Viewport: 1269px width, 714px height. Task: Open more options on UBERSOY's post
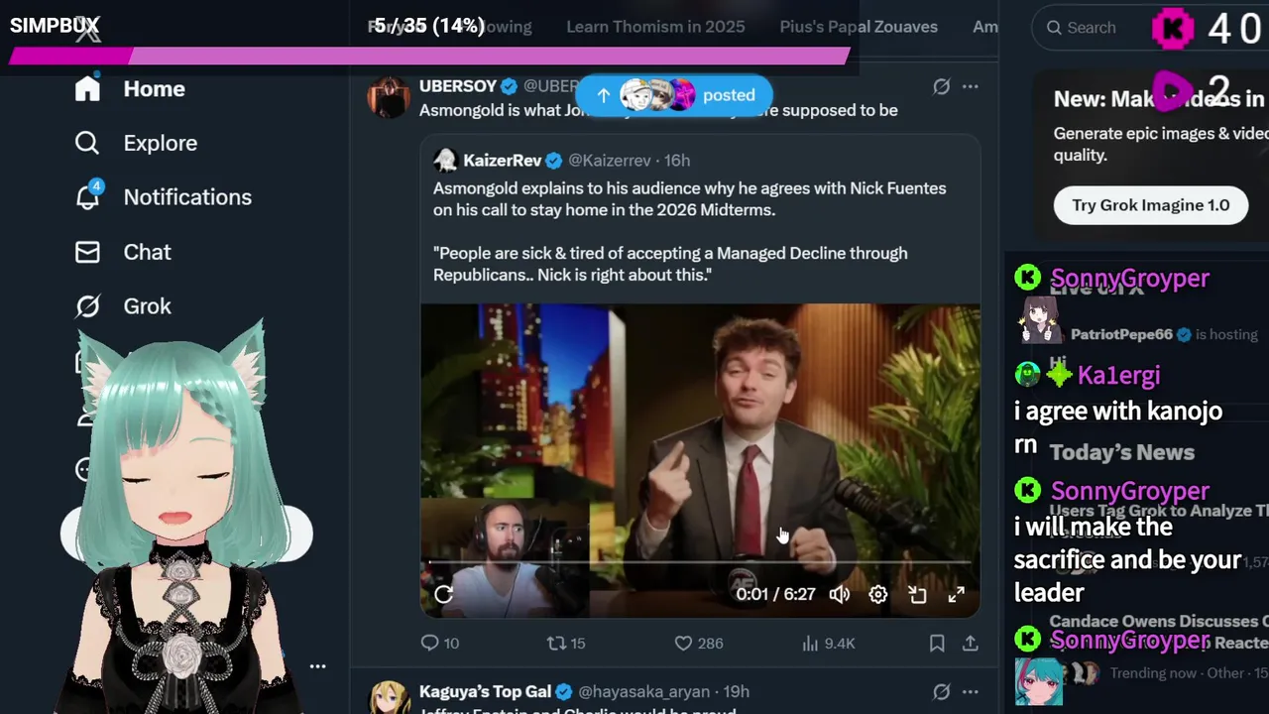971,87
